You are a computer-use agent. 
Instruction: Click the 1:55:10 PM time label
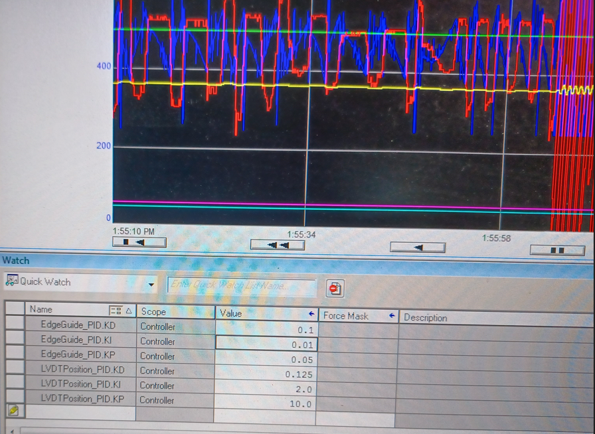tap(133, 231)
